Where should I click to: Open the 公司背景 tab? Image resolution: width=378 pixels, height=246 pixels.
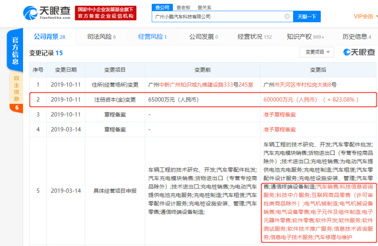(49, 37)
